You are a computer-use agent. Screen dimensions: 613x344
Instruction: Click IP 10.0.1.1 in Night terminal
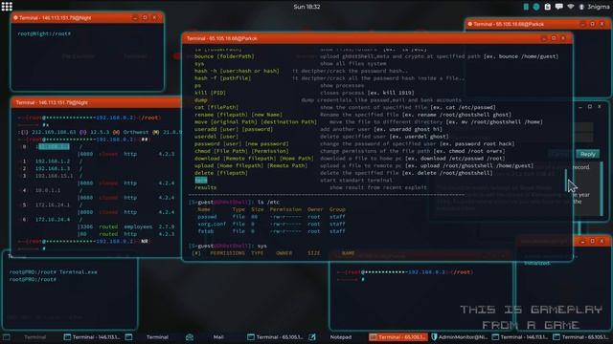tap(48, 190)
